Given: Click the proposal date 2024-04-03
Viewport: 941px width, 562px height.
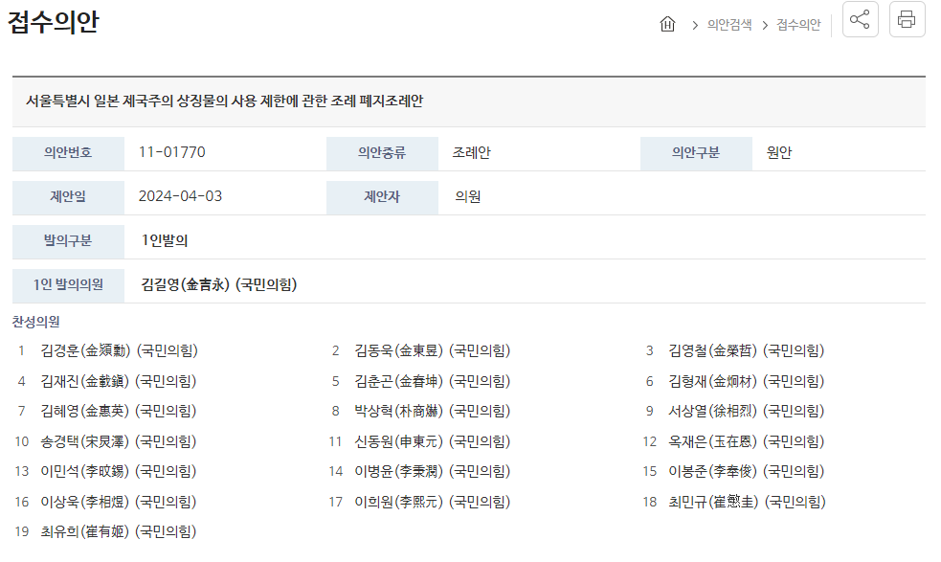Looking at the screenshot, I should click(x=180, y=196).
